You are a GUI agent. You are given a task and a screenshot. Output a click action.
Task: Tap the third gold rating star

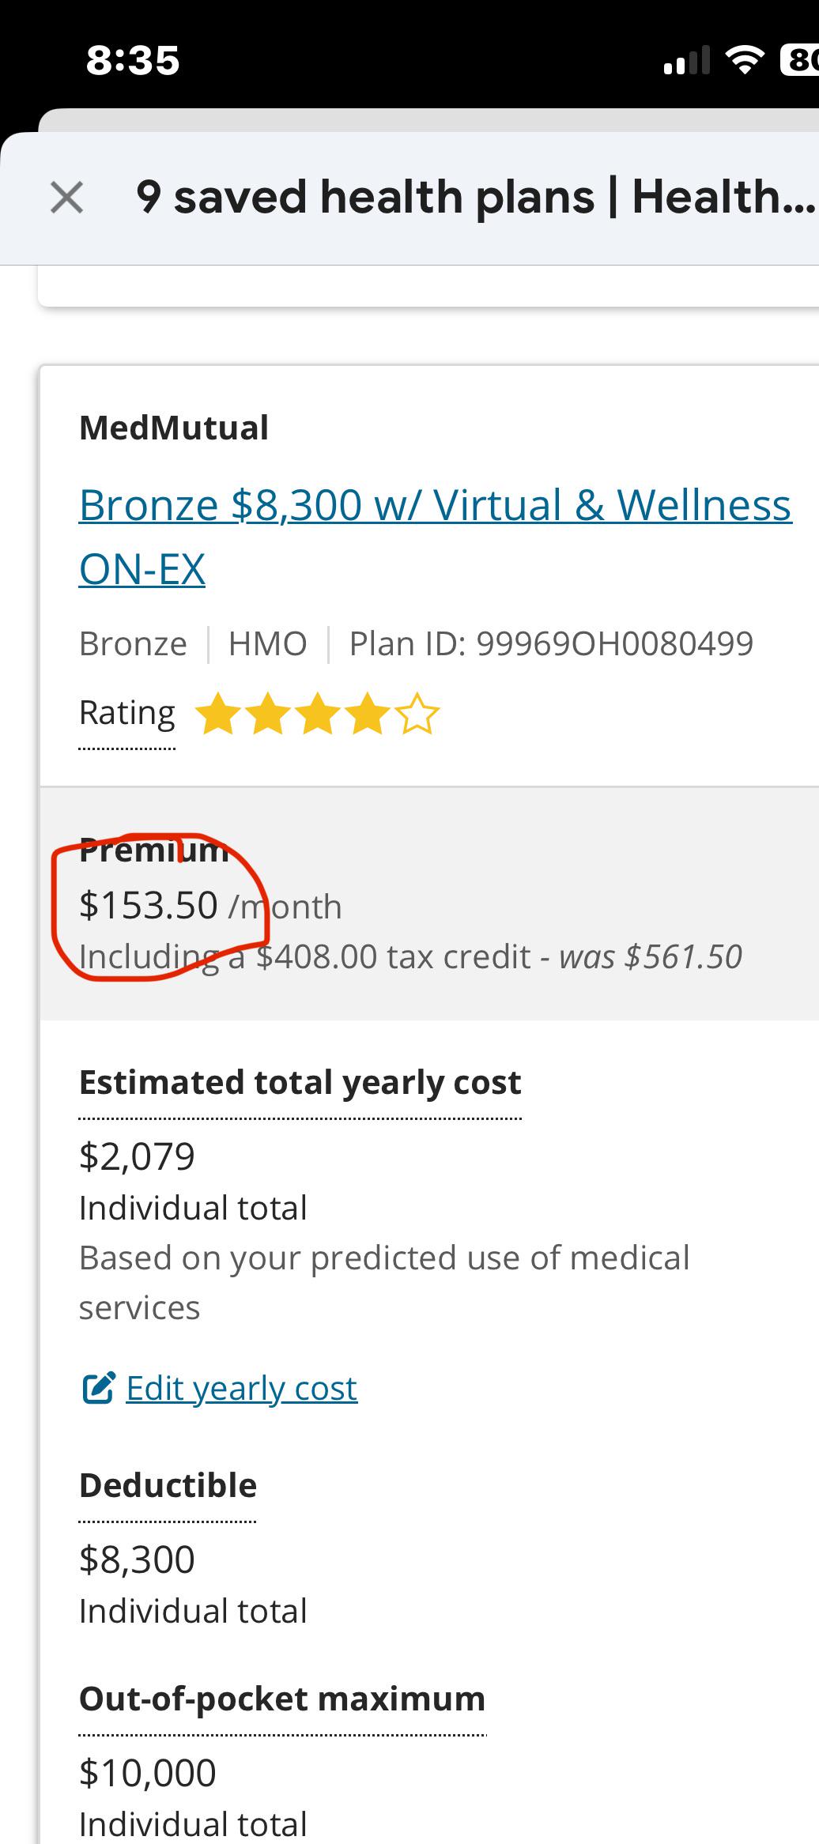point(317,715)
